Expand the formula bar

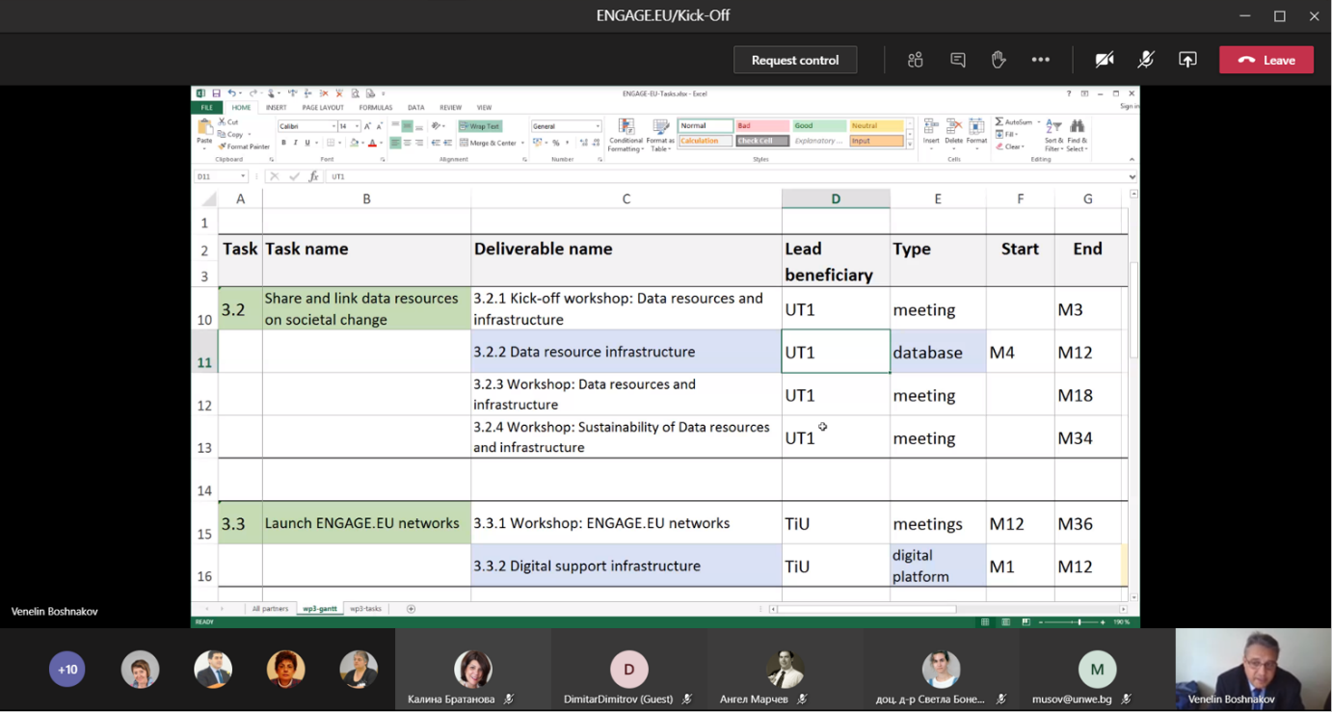coord(1132,176)
